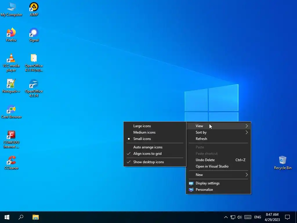This screenshot has height=223, width=297.
Task: Select the Firefox desktop shortcut
Action: click(x=11, y=35)
